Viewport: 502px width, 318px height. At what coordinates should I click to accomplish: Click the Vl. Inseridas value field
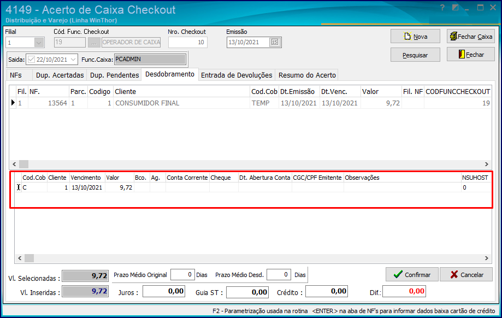click(85, 291)
